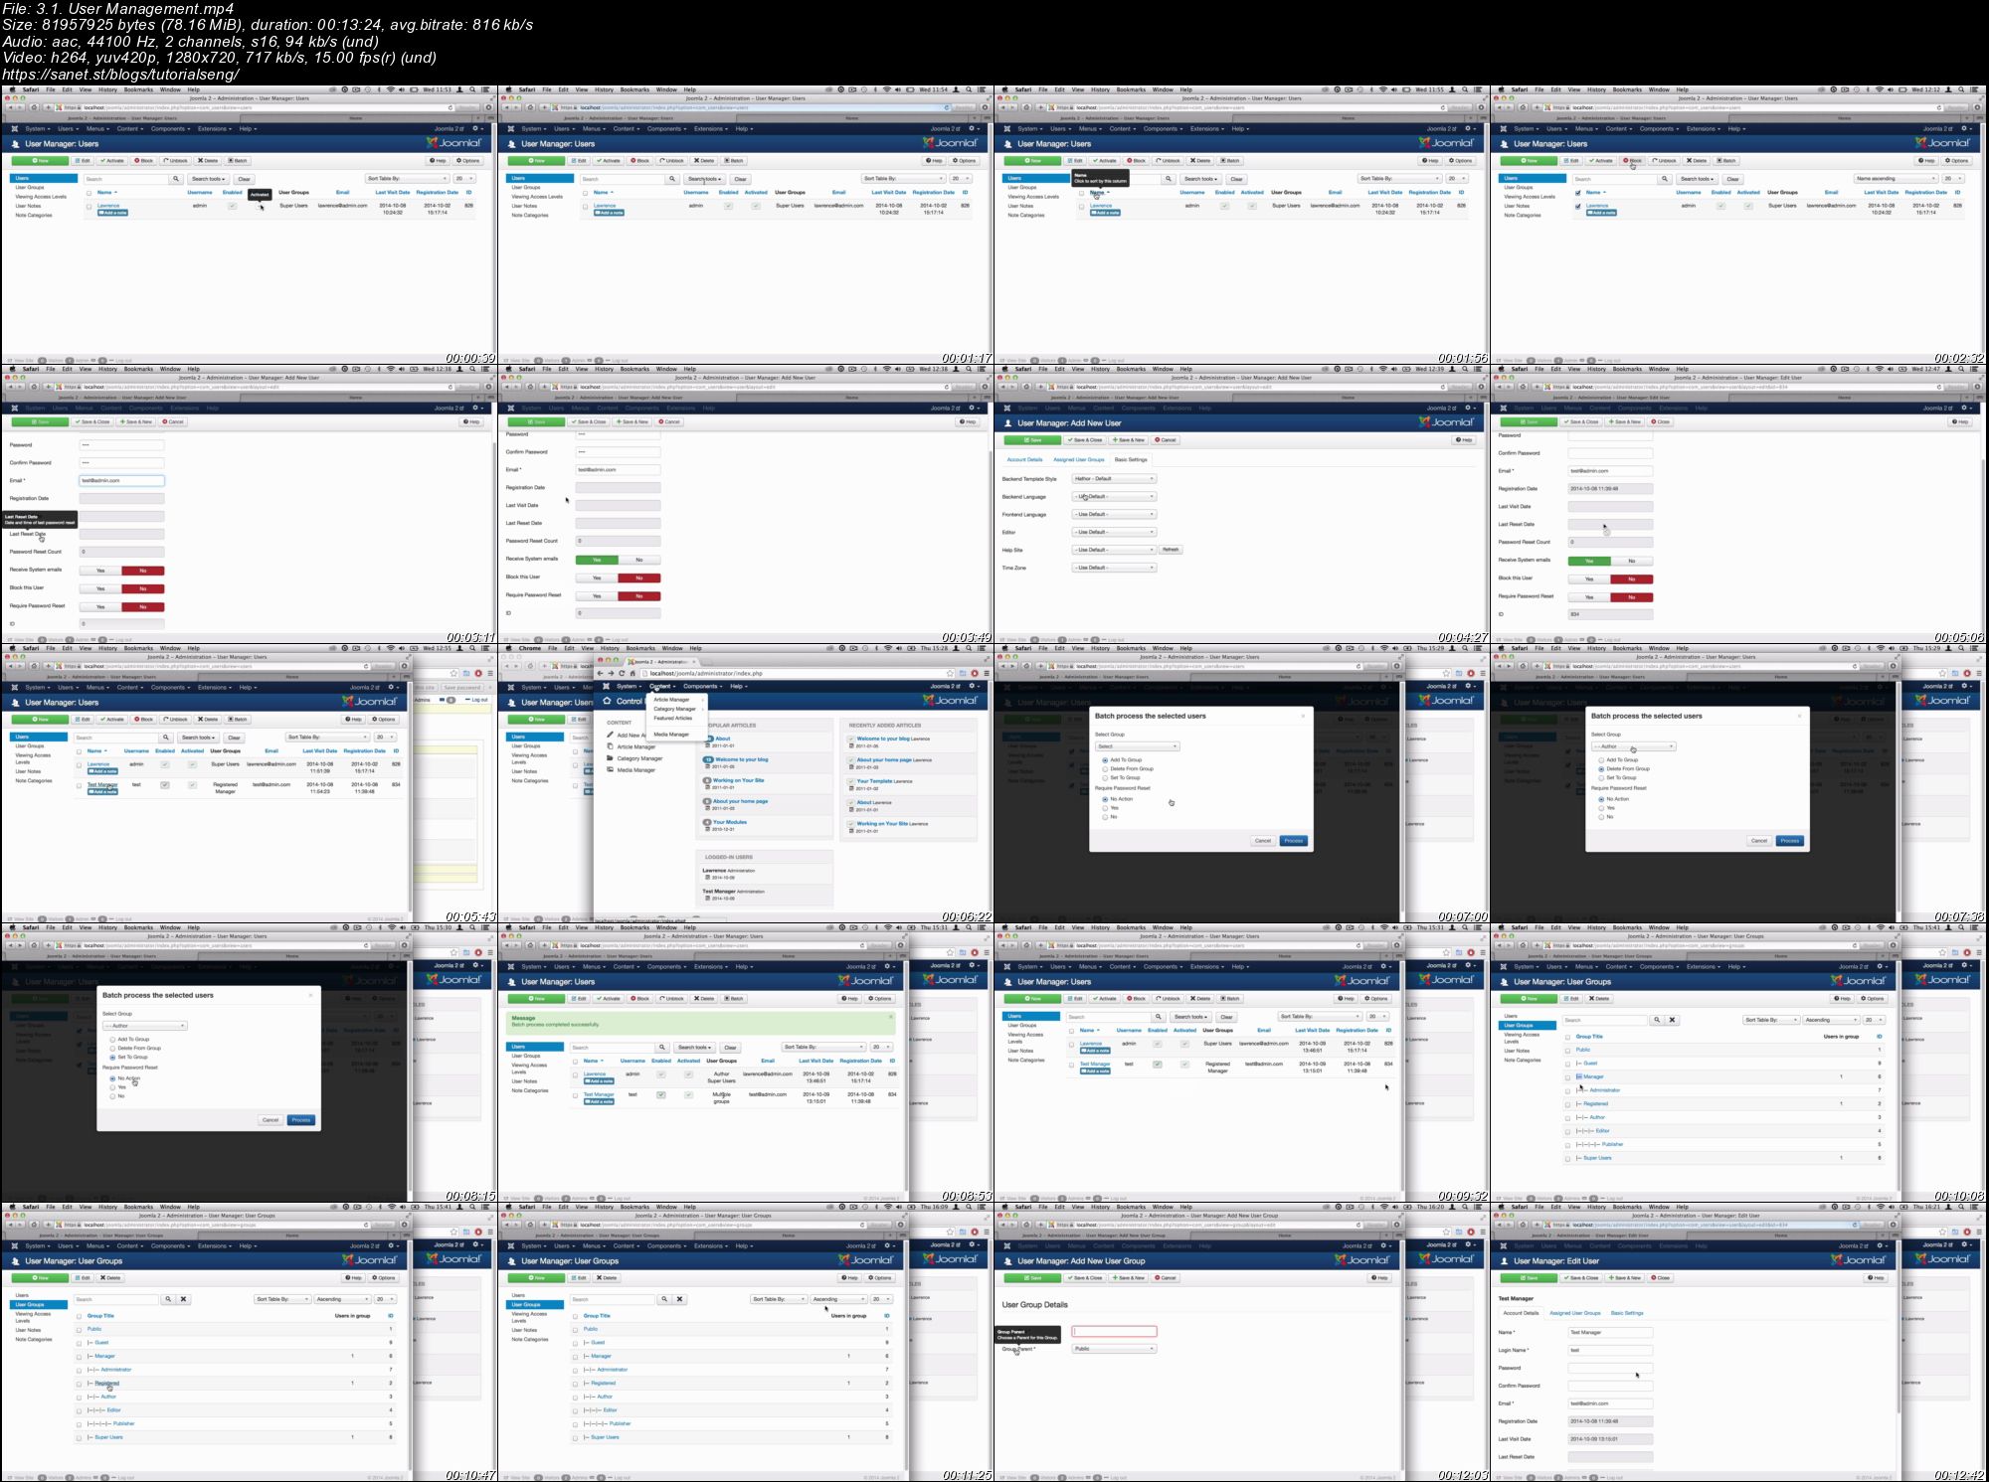Tick Lawrence's row checkbox in the 00:01:17 frame

tap(585, 207)
